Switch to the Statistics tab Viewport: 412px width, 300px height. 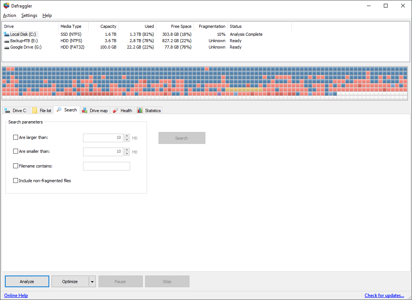point(148,111)
